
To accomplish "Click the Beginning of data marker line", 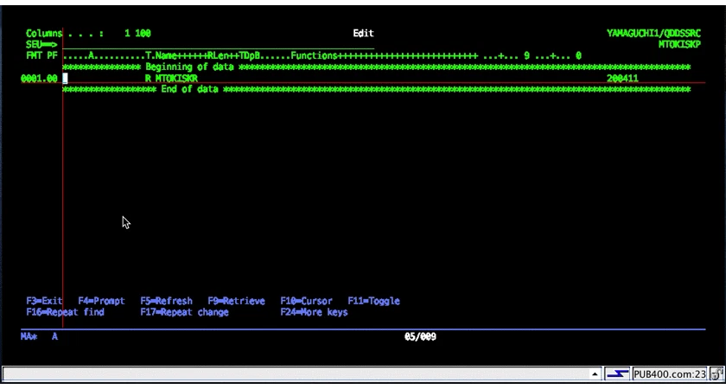I will [377, 67].
